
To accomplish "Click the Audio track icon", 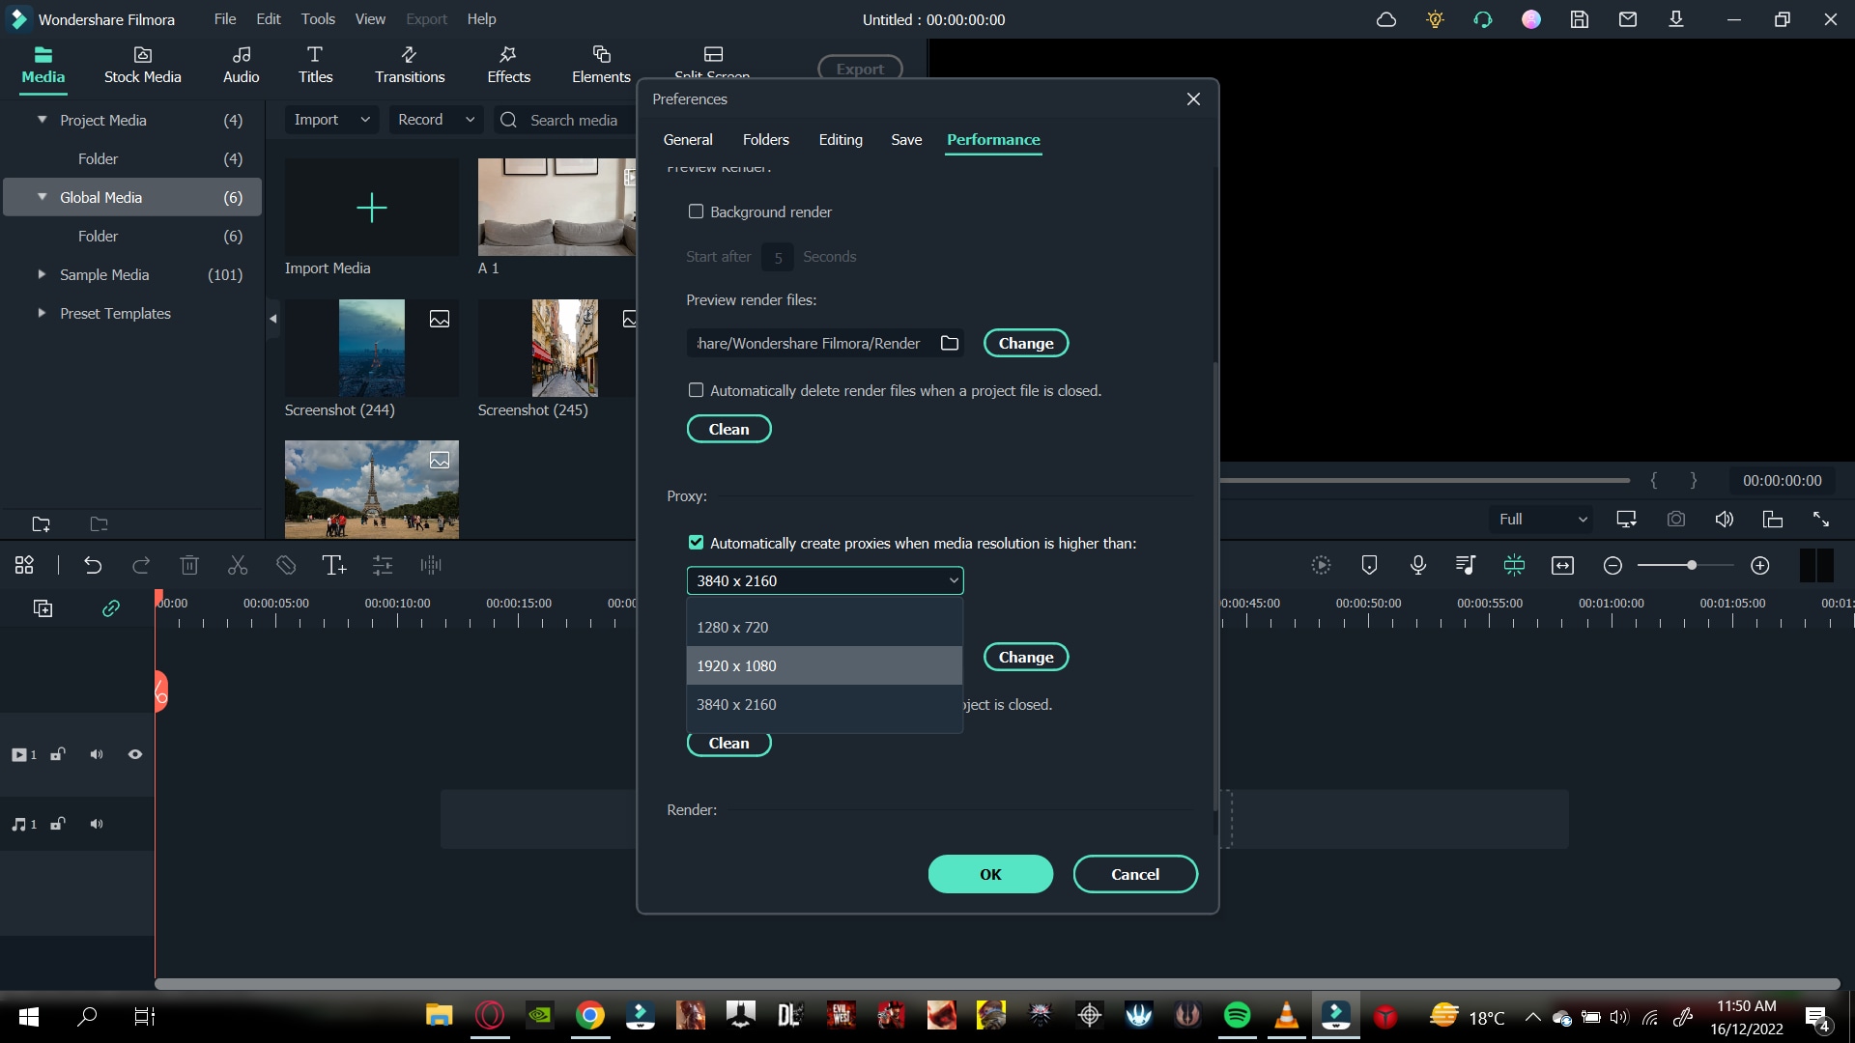I will click(x=17, y=823).
